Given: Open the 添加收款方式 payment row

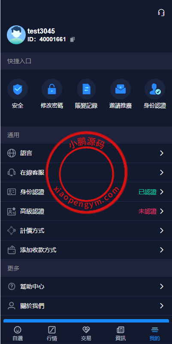Looking at the screenshot, I should pos(86,250).
